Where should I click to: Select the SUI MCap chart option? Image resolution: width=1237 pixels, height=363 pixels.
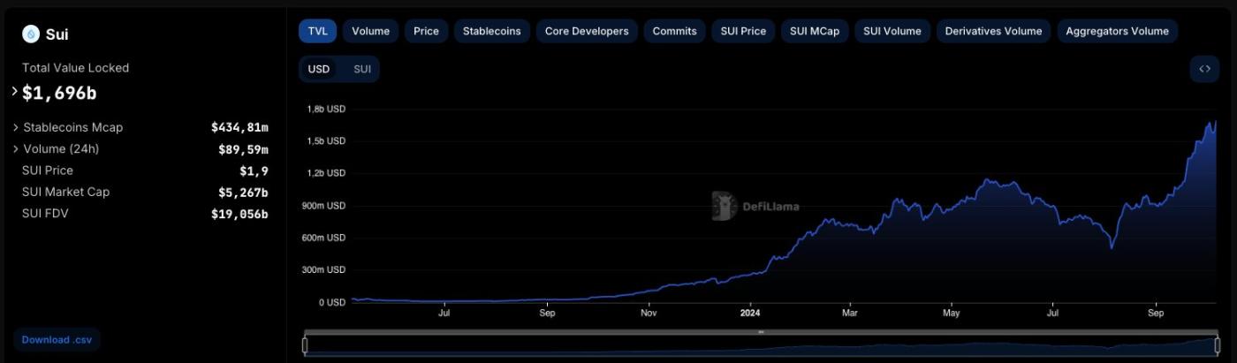[x=815, y=31]
